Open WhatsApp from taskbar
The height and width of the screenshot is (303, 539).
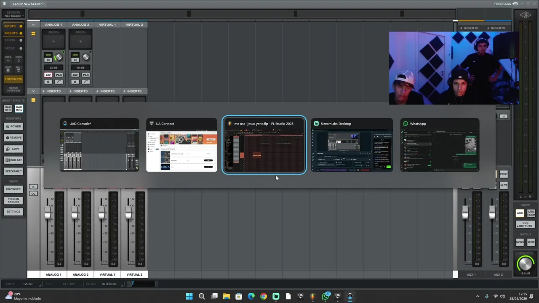pos(325,296)
